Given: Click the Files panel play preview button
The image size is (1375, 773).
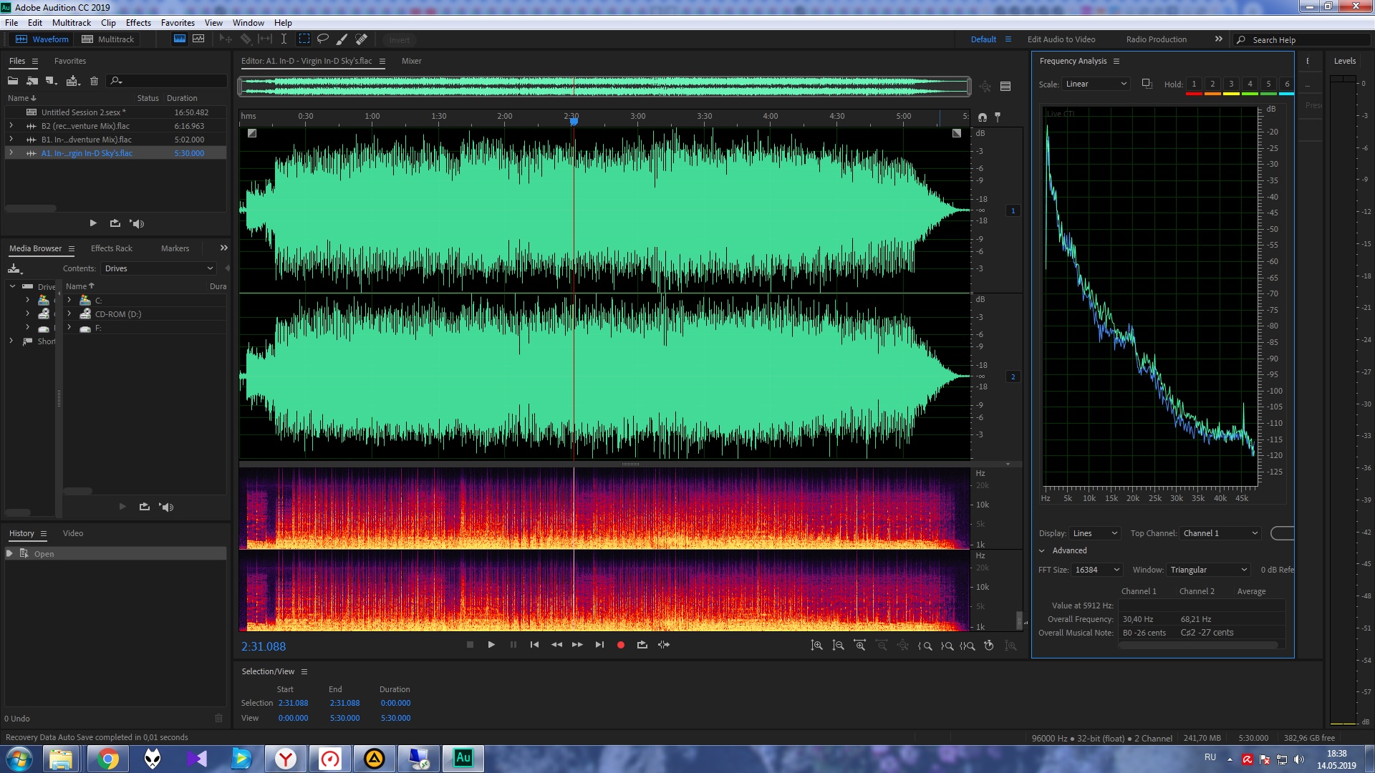Looking at the screenshot, I should [x=93, y=223].
